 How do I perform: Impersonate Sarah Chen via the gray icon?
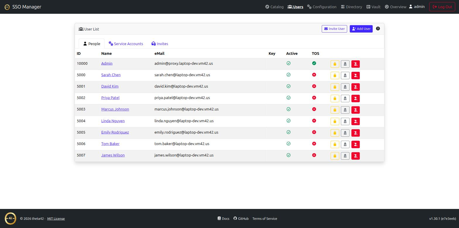tap(345, 75)
